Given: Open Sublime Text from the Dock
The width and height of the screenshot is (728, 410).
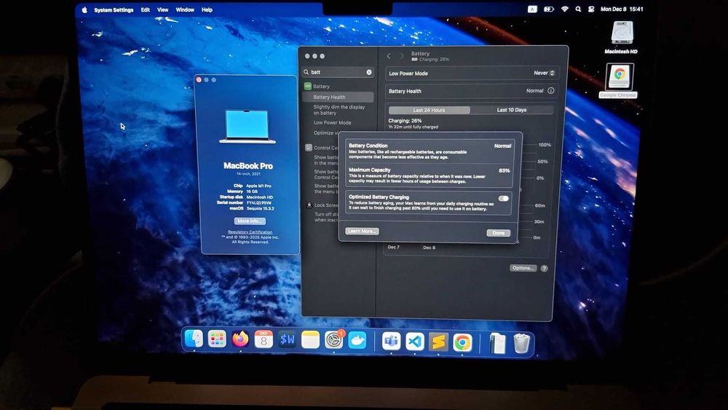Looking at the screenshot, I should [438, 342].
